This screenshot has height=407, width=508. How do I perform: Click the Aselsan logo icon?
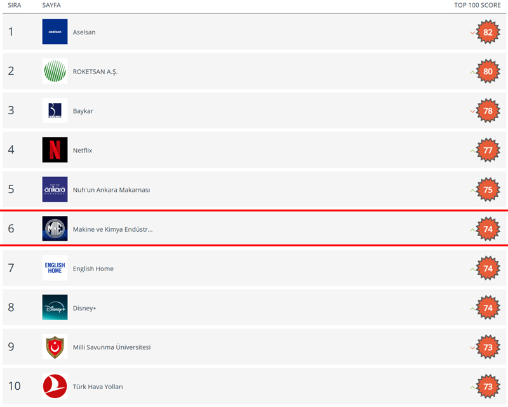click(x=55, y=32)
